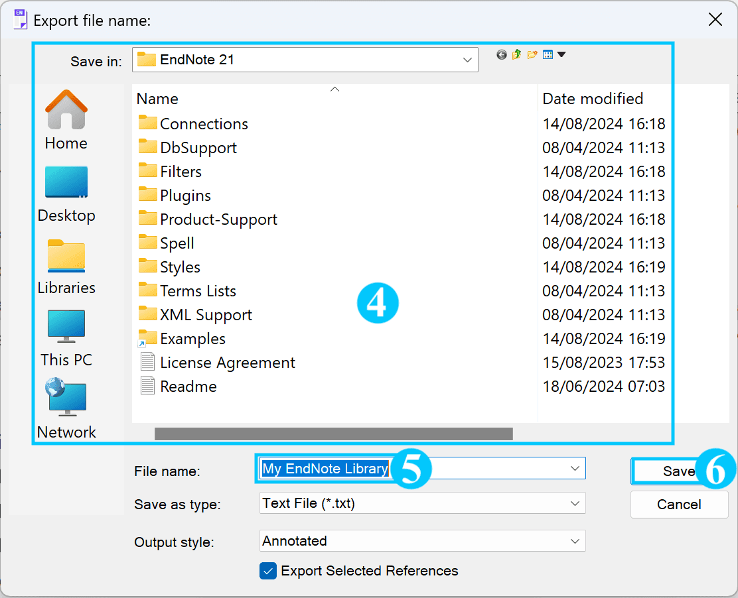Click the Terms Lists folder name
Screen dimensions: 738x598
click(x=198, y=291)
